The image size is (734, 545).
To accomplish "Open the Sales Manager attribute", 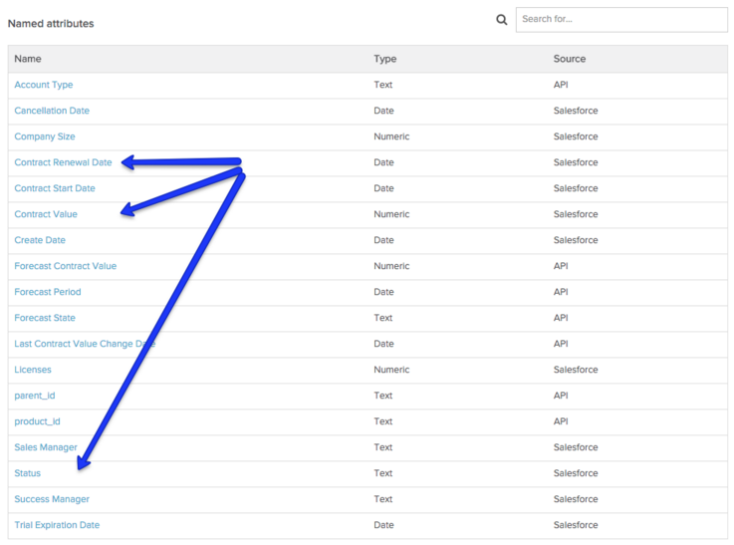I will click(x=46, y=447).
